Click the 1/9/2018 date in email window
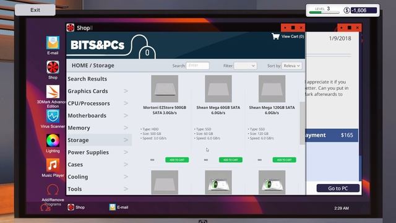The image size is (396, 223). click(340, 38)
